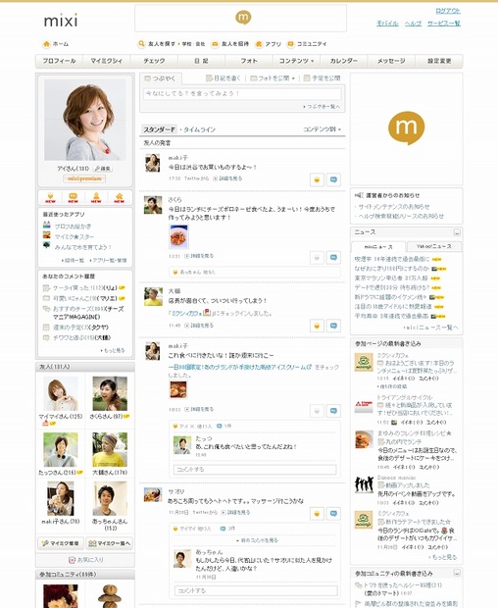Open the 日記 menu item
This screenshot has height=608, width=498.
point(201,61)
